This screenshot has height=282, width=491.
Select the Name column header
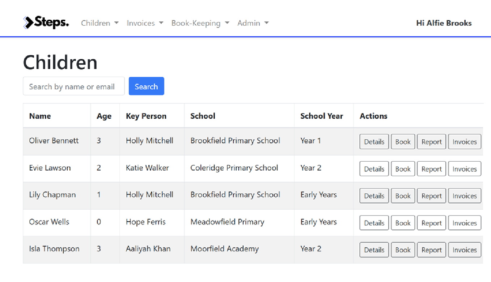pos(40,116)
